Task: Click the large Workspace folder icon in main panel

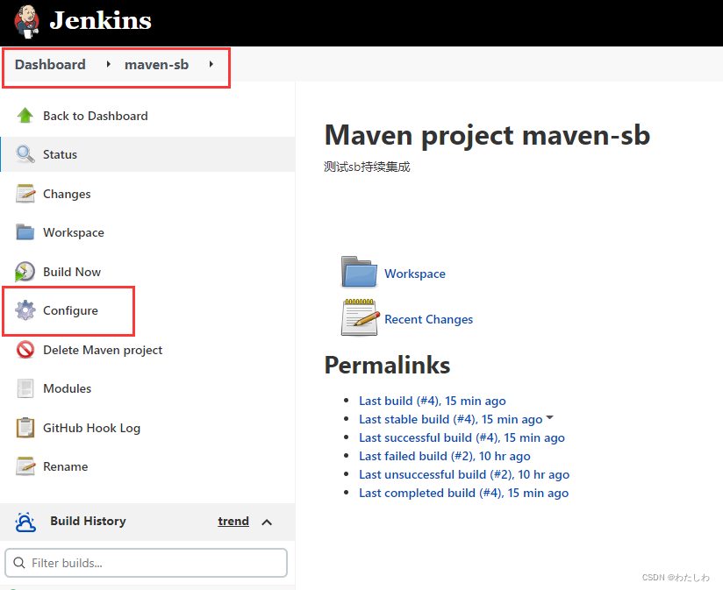Action: (359, 272)
